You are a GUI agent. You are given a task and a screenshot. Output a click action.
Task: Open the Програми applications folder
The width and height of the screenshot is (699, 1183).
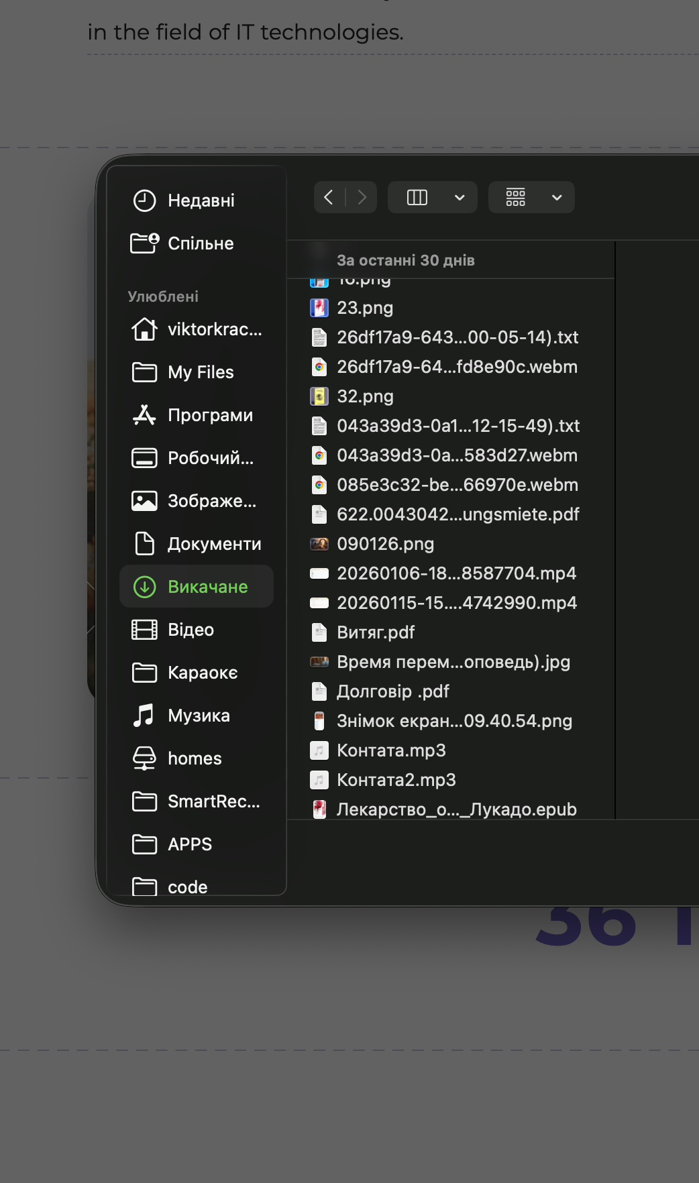click(209, 415)
